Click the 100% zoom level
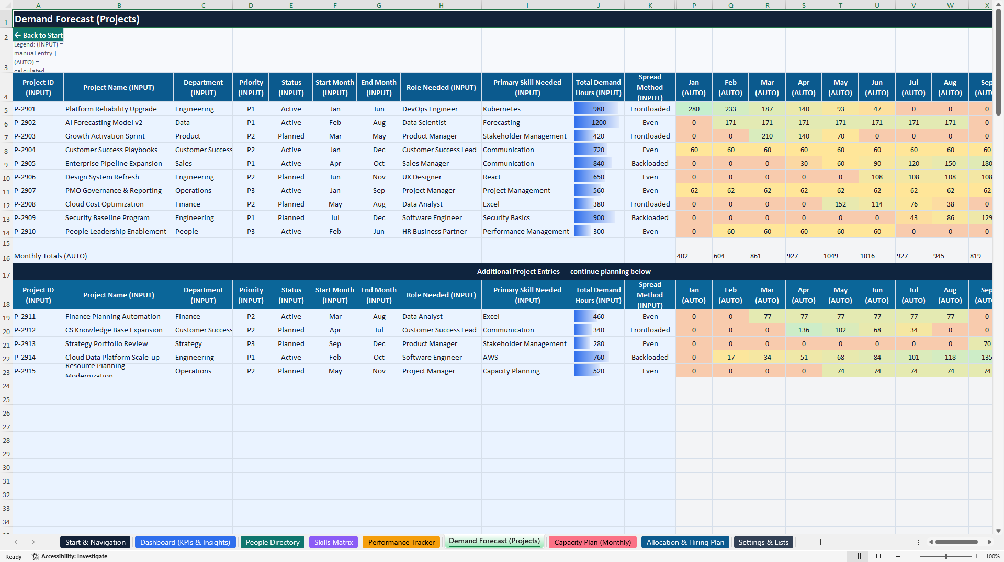This screenshot has width=1004, height=562. tap(992, 556)
